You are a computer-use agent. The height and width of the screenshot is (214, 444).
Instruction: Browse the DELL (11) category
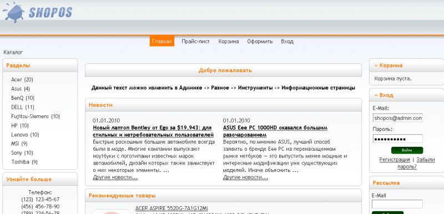coord(23,107)
